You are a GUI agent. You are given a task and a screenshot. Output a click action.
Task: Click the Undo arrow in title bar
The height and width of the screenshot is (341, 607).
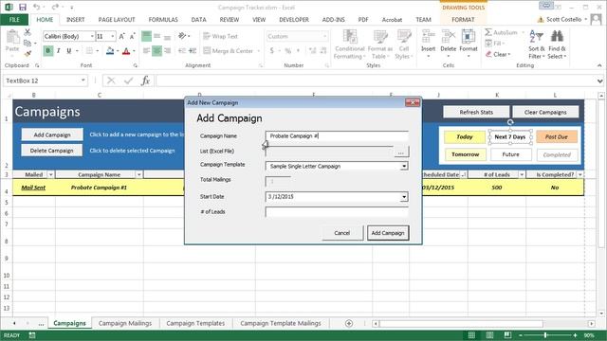[x=36, y=7]
